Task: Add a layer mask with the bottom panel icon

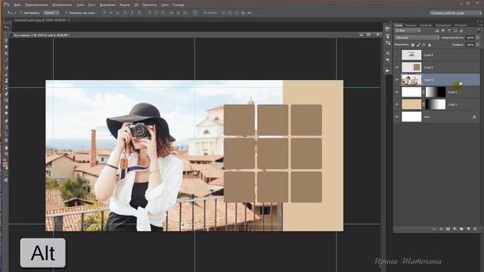Action: (x=448, y=229)
